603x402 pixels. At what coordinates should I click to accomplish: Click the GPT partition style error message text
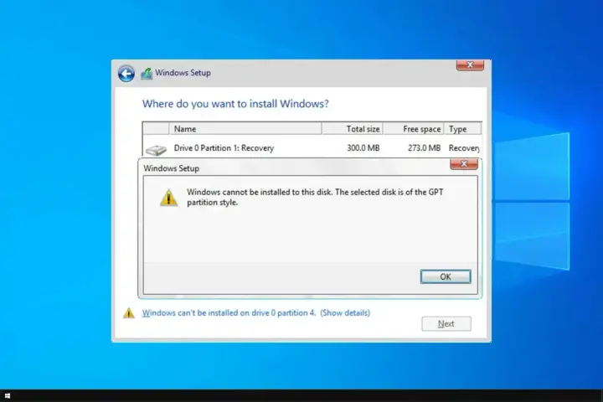pyautogui.click(x=315, y=197)
